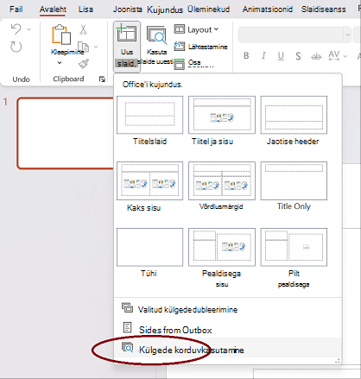This screenshot has width=361, height=379.
Task: Click the Uus slaid new slide icon
Action: tap(127, 34)
